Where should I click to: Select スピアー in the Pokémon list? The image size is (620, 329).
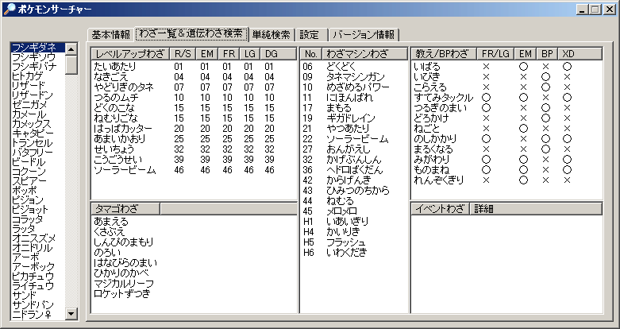(x=29, y=180)
